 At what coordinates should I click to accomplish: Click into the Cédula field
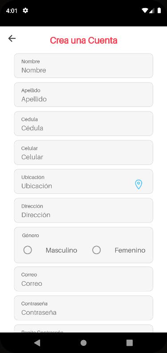coord(84,123)
